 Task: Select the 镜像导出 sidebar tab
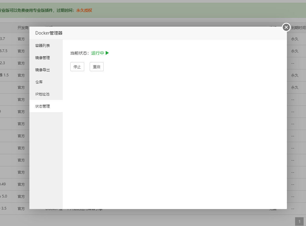(x=42, y=70)
